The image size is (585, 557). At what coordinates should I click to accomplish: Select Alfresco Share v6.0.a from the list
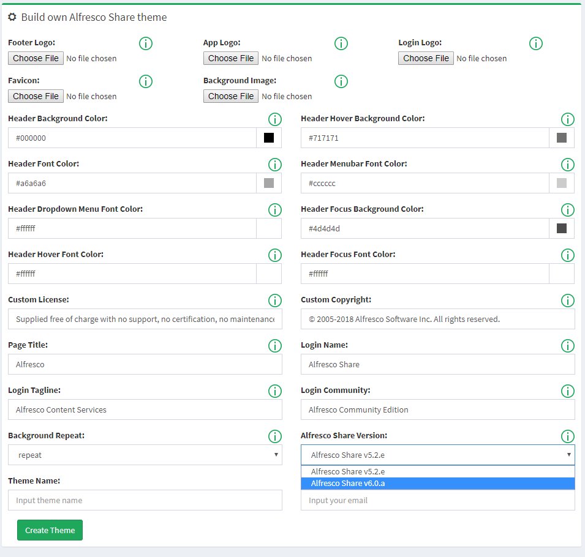(x=437, y=483)
